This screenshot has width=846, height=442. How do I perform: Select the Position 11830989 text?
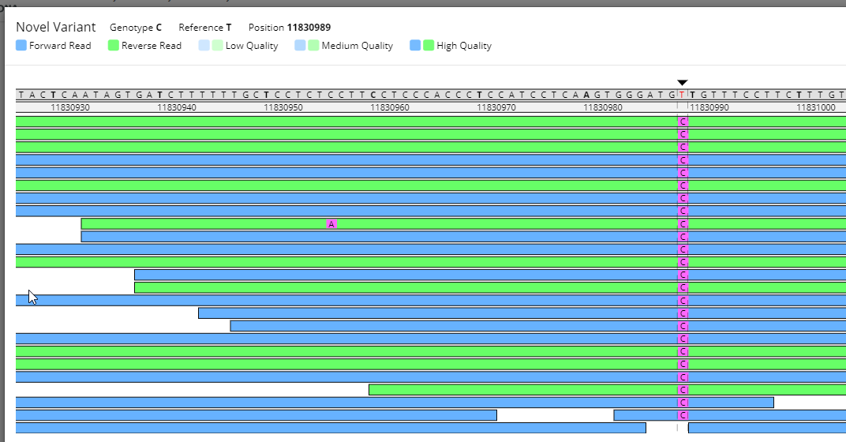[x=290, y=28]
